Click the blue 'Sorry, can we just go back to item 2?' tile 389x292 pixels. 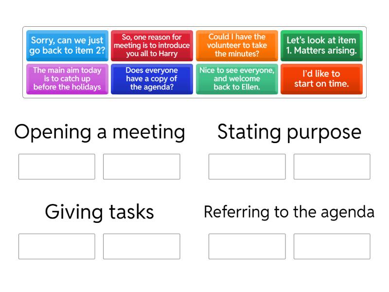click(x=67, y=46)
